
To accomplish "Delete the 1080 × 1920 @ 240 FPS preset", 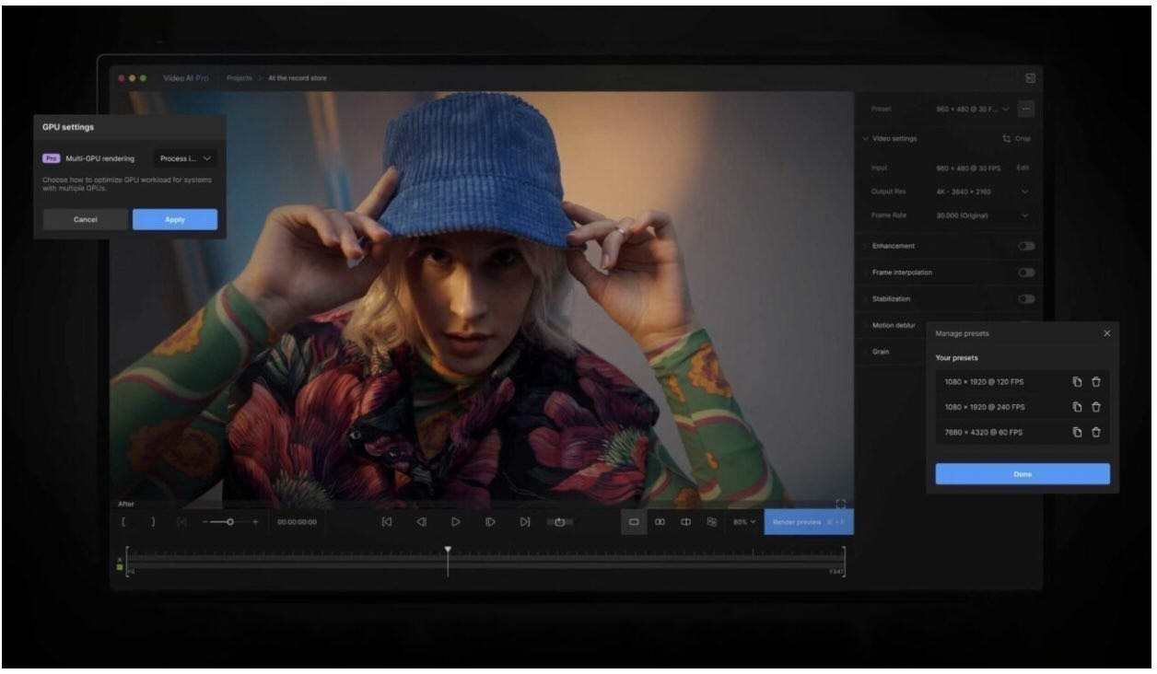I will coord(1095,407).
